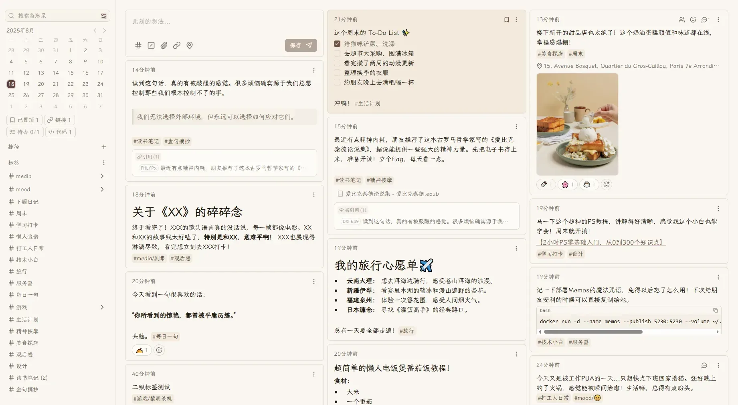The height and width of the screenshot is (405, 738).
Task: Click the hashtag tag icon in editor toolbar
Action: tap(138, 45)
